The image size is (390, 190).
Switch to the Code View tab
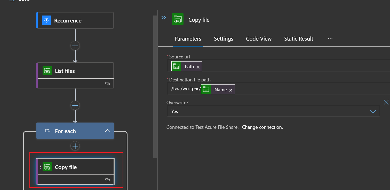(x=258, y=39)
